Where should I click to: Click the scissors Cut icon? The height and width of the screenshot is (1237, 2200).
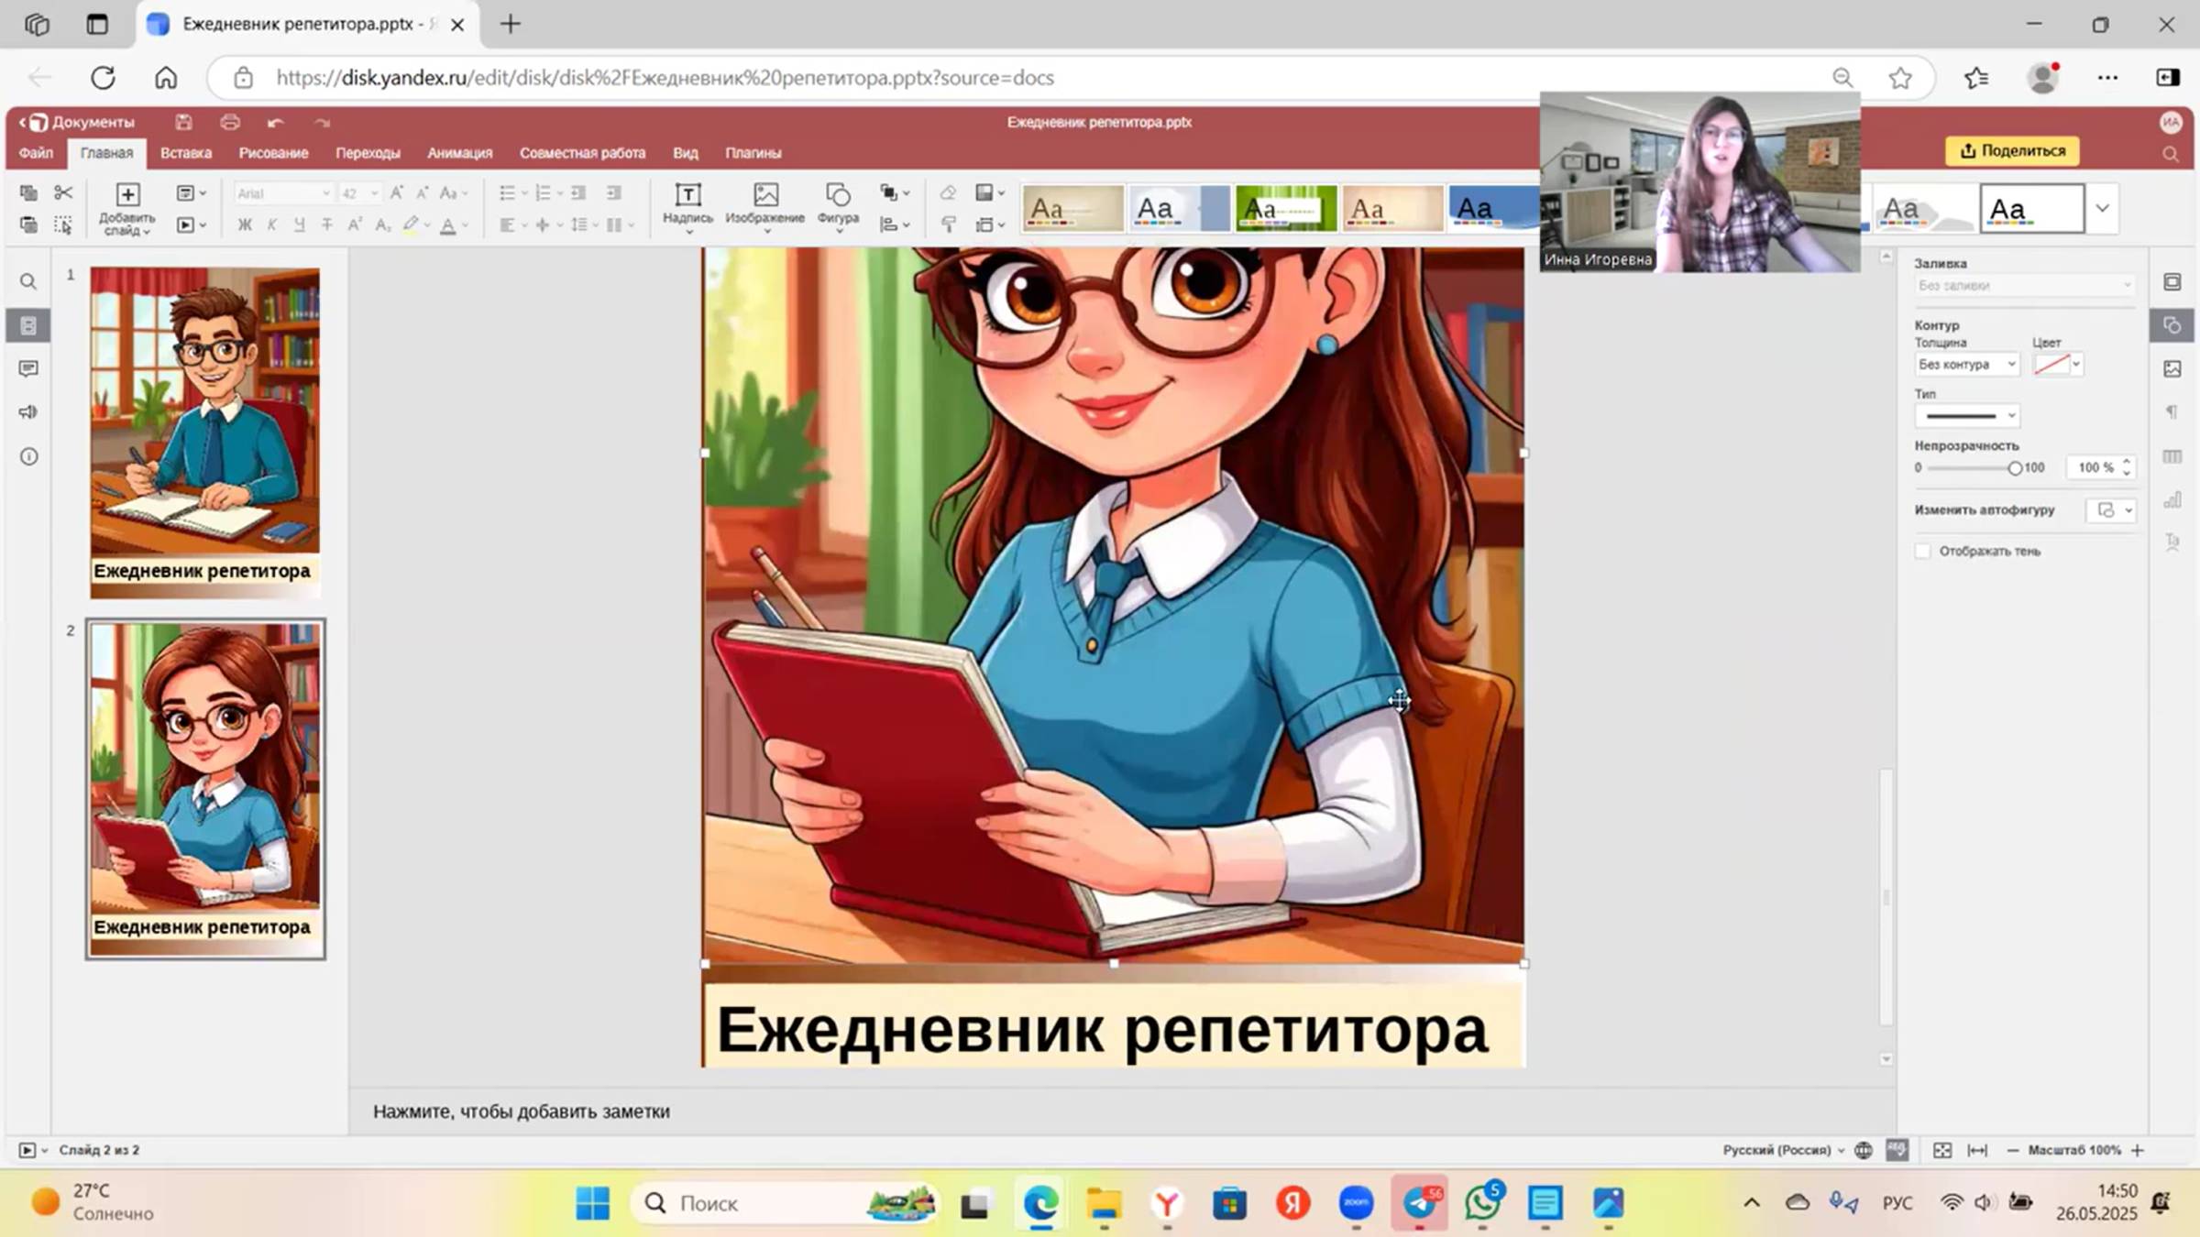62,192
